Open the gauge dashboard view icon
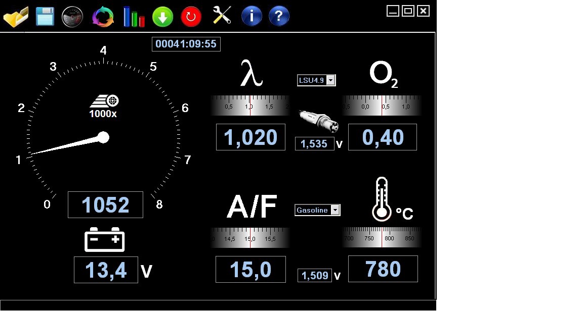This screenshot has height=311, width=585. 72,17
